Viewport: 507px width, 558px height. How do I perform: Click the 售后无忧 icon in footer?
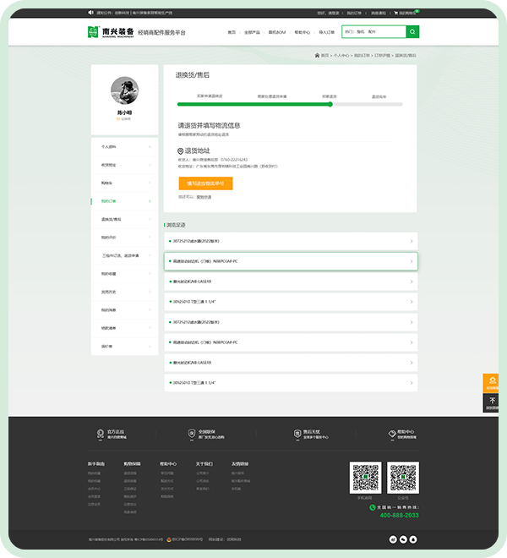pyautogui.click(x=297, y=433)
